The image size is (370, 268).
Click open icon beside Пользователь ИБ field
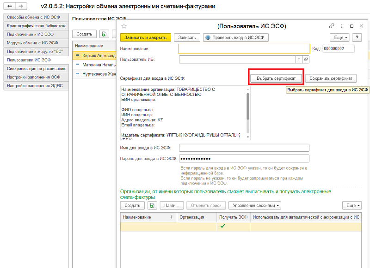click(x=306, y=59)
